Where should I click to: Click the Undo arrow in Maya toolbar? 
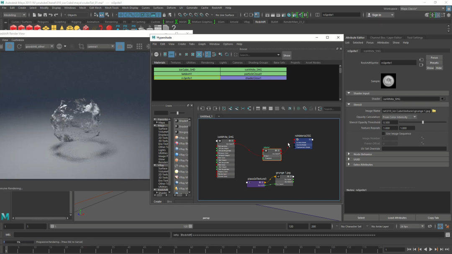pyautogui.click(x=51, y=15)
